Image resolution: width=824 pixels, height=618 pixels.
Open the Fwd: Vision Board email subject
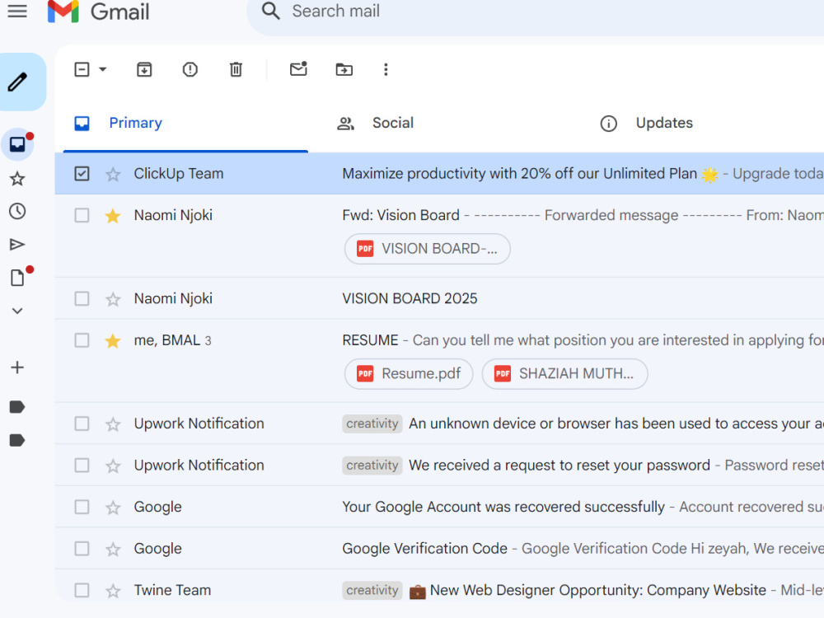coord(400,215)
